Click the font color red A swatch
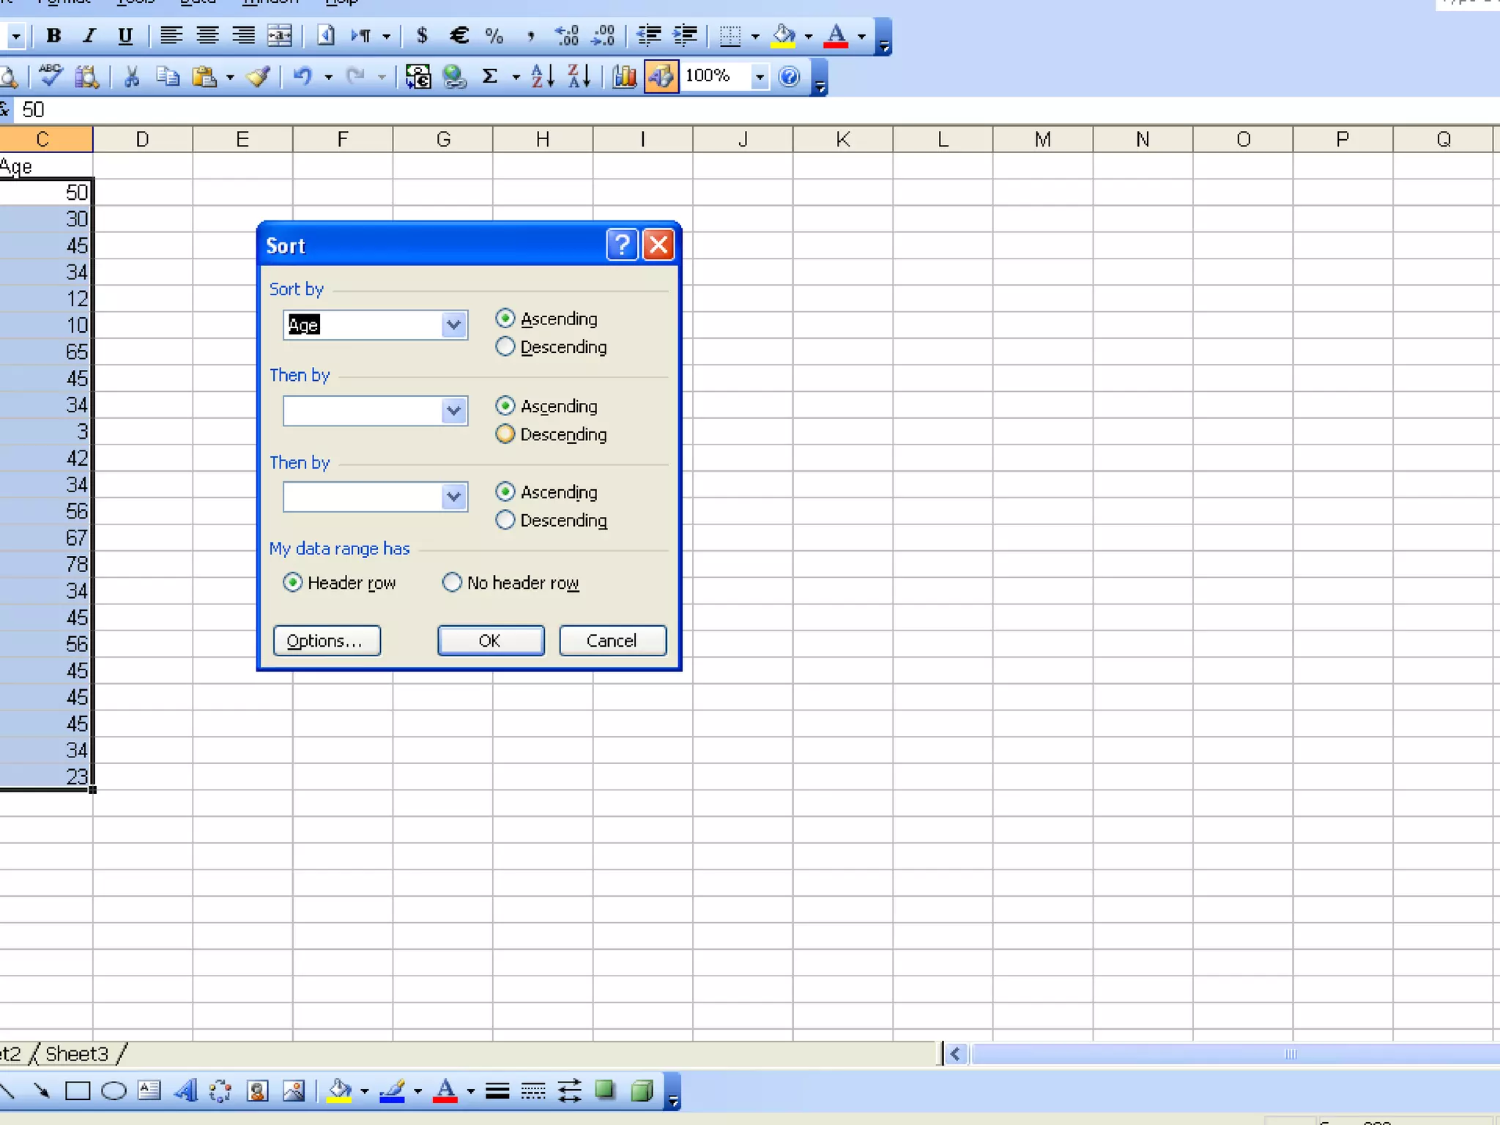This screenshot has width=1500, height=1125. pyautogui.click(x=836, y=35)
